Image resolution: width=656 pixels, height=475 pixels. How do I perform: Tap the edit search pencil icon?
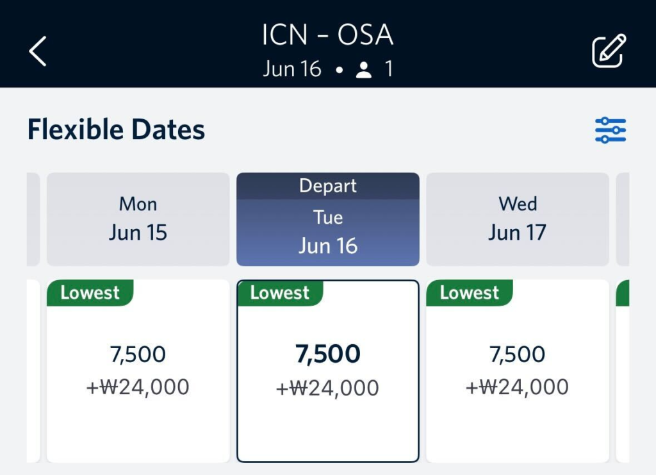tap(608, 51)
